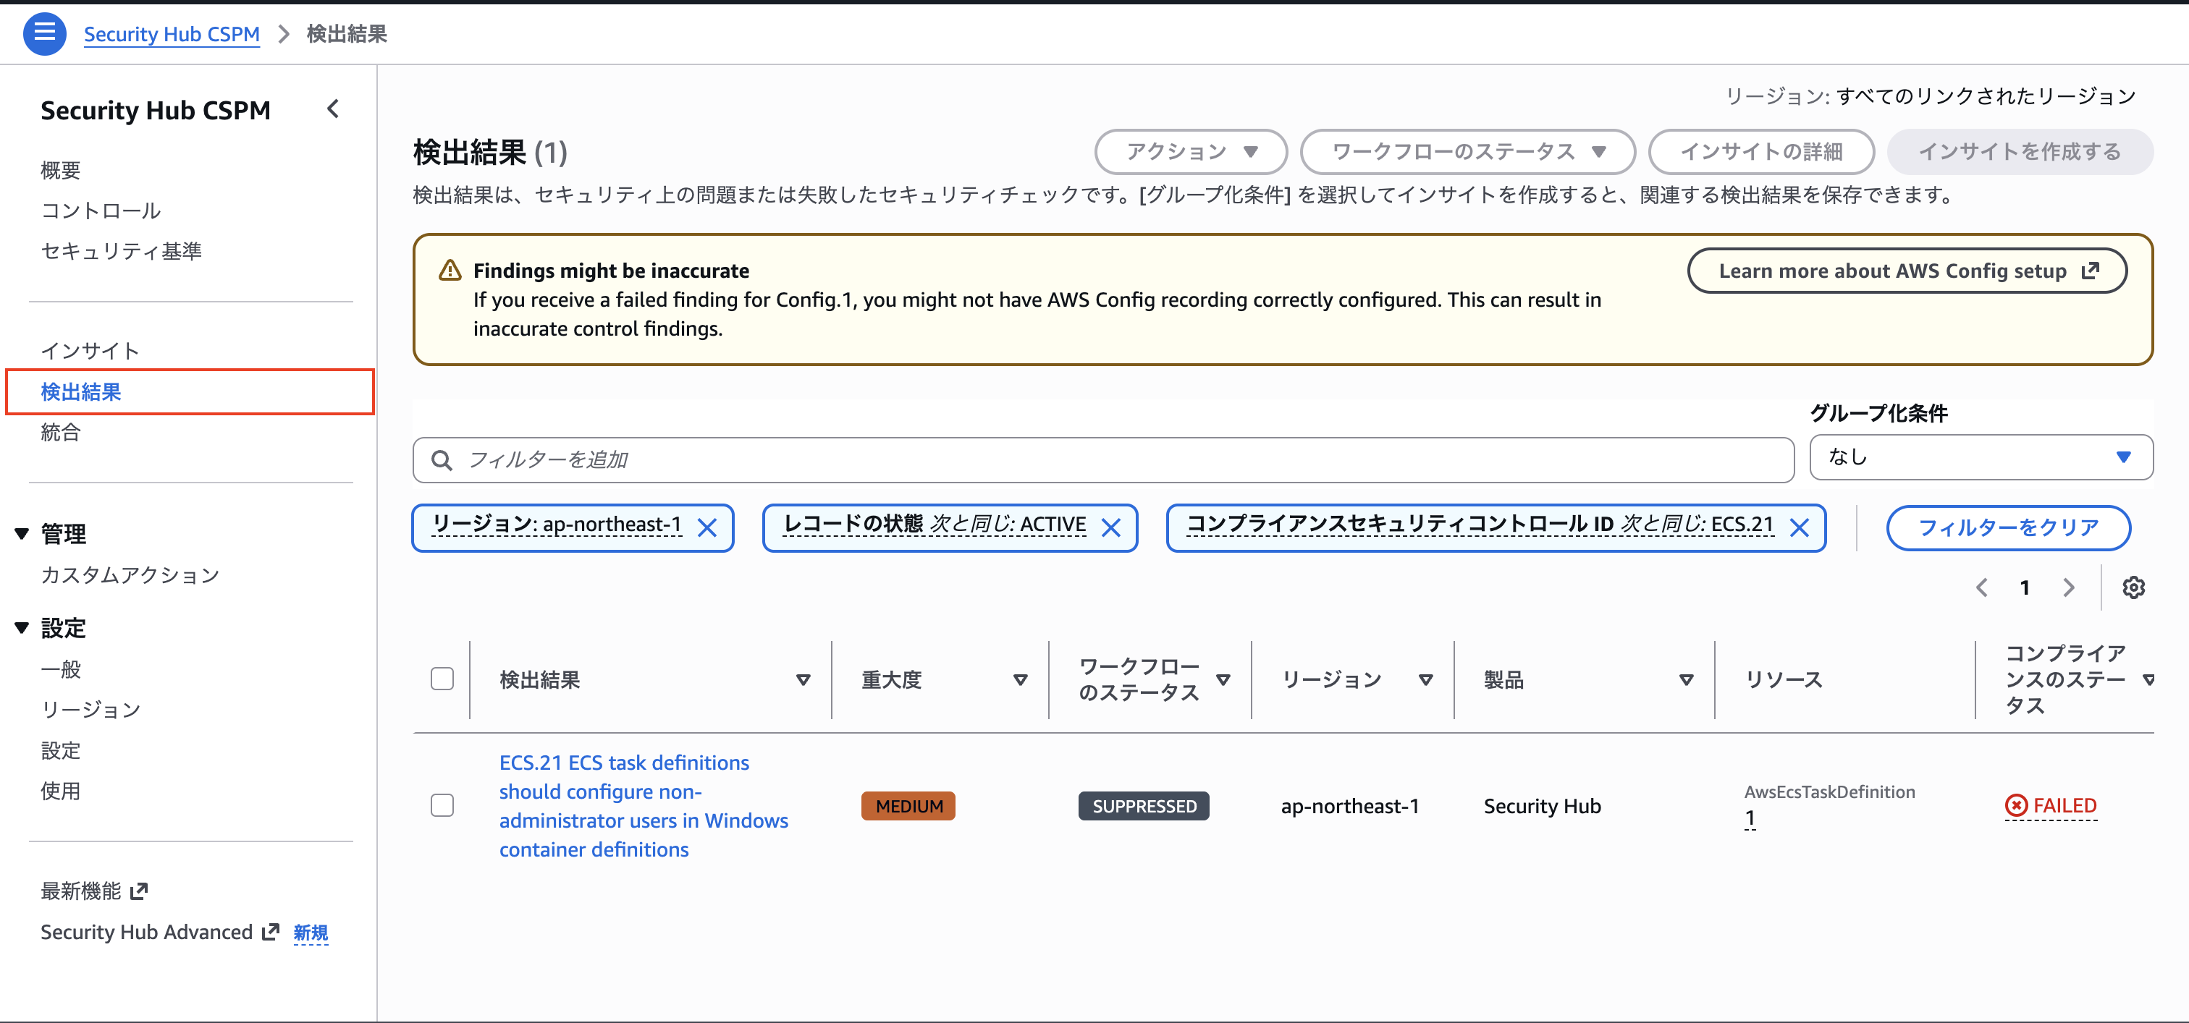Open インサイト in the sidebar
The height and width of the screenshot is (1023, 2189).
(89, 351)
